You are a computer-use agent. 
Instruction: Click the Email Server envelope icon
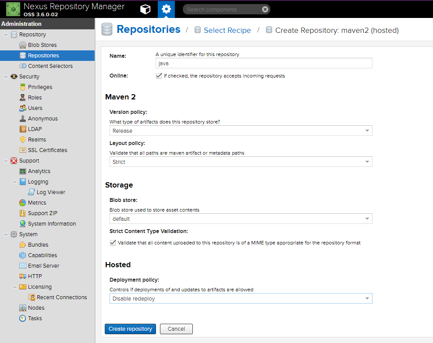click(23, 266)
